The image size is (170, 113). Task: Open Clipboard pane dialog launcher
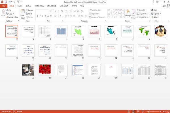[x=19, y=21]
